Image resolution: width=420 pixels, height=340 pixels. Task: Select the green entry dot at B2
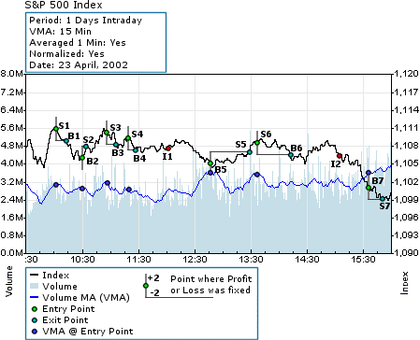point(82,158)
